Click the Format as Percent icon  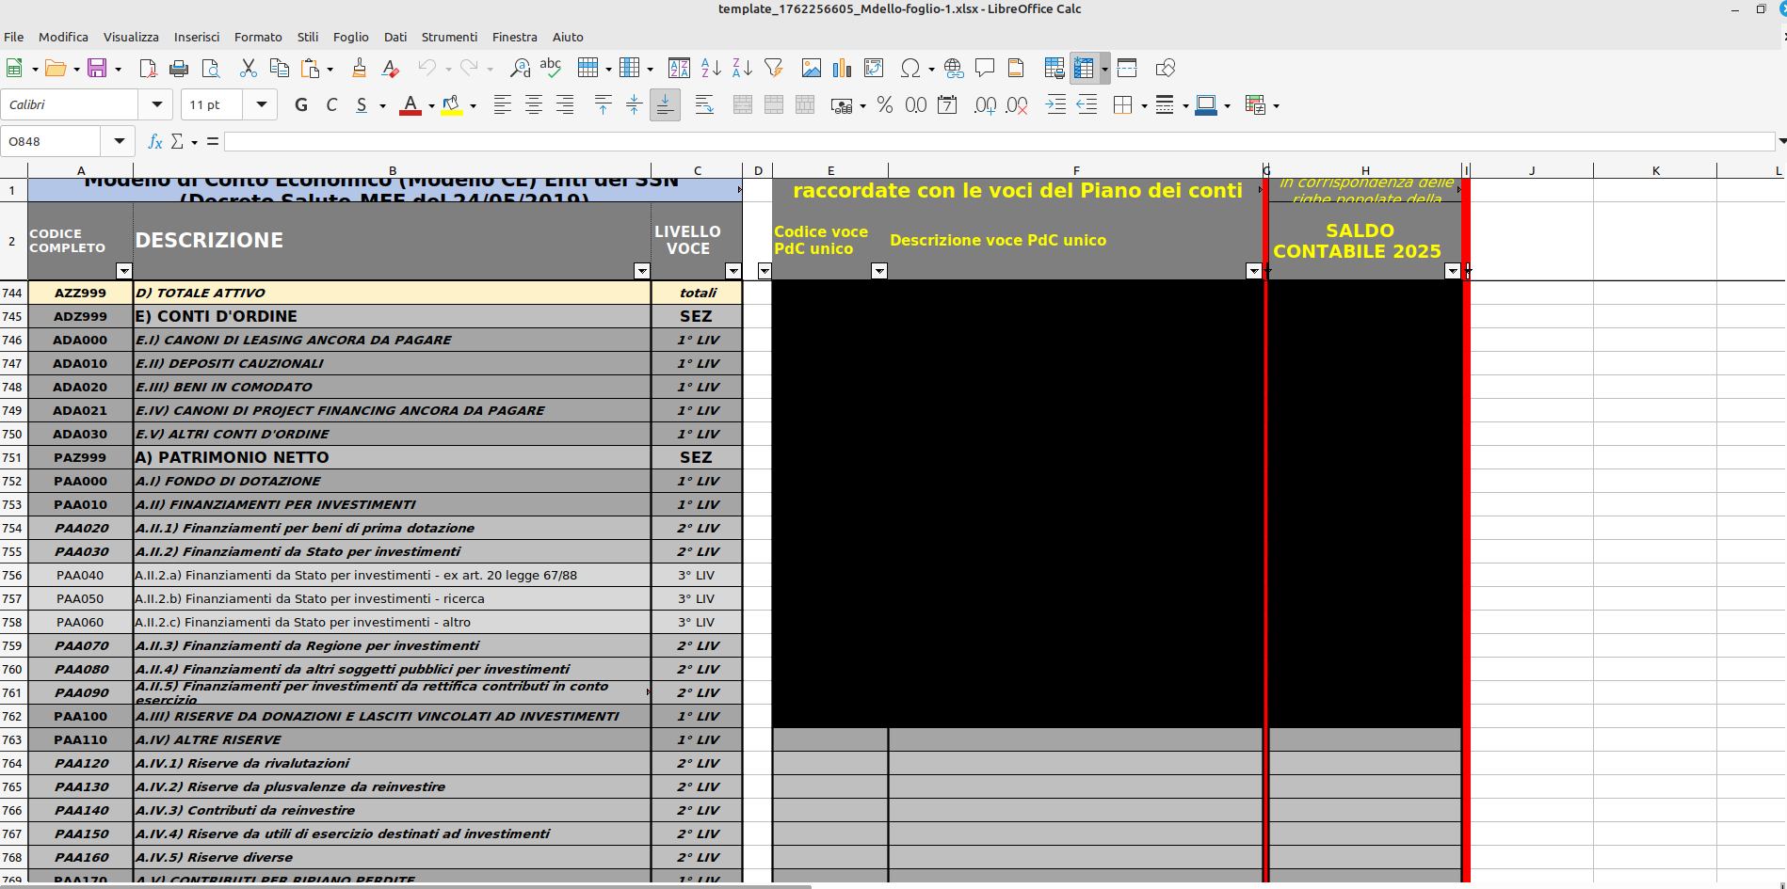click(884, 105)
